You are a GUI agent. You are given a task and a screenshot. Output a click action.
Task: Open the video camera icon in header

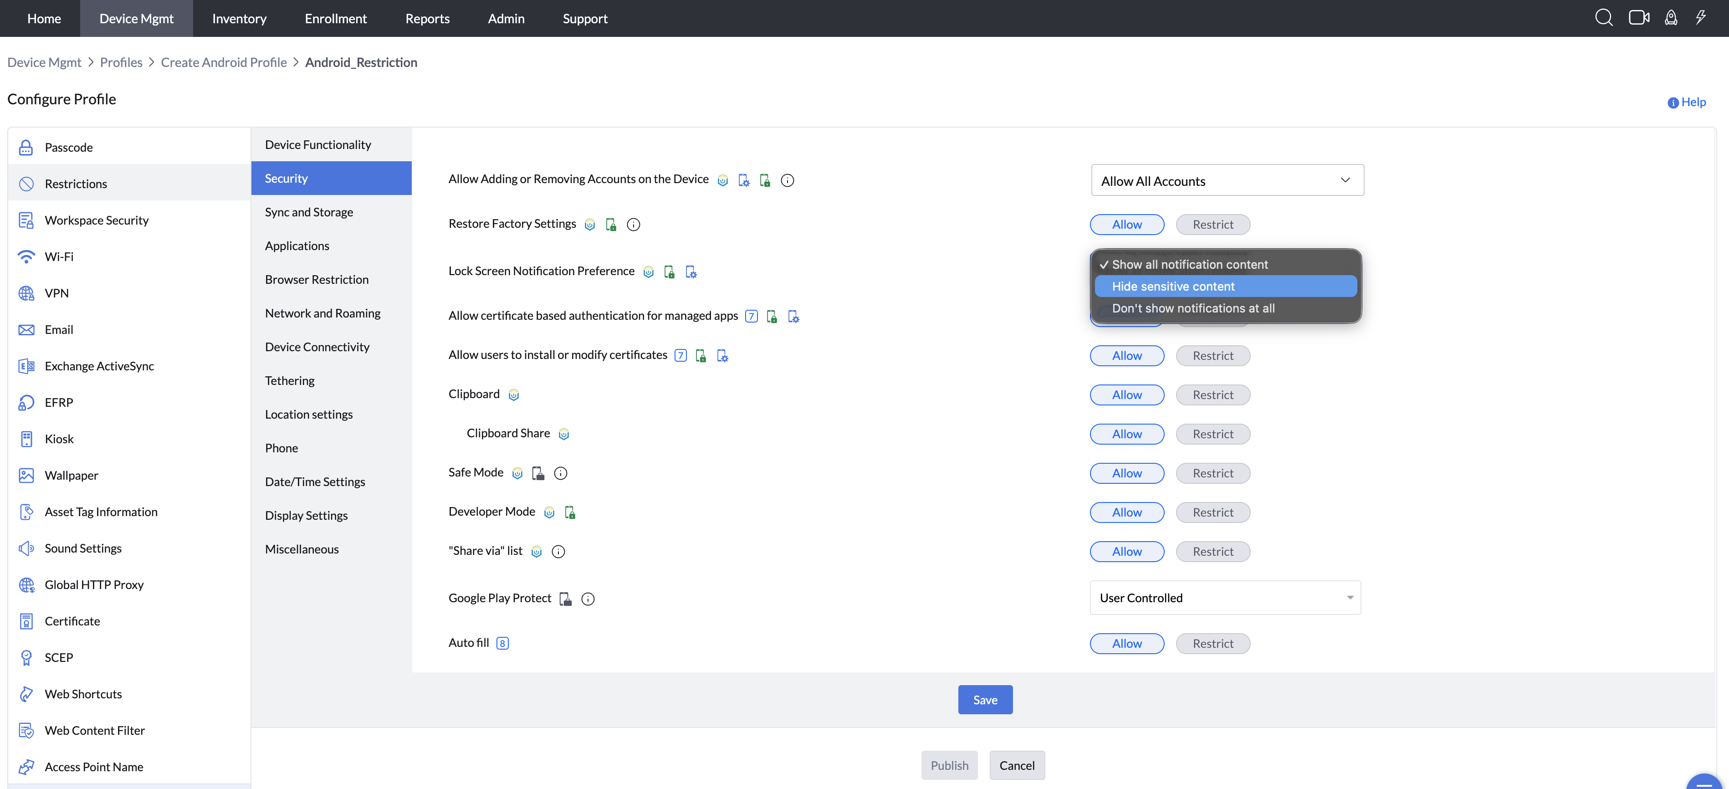1638,18
